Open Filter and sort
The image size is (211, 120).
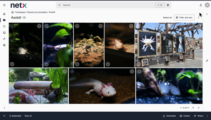click(184, 18)
